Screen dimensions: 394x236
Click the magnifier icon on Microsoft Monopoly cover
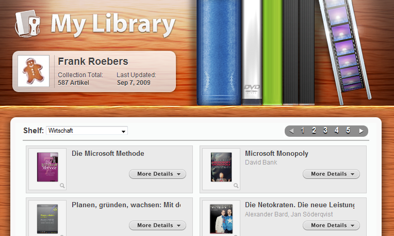coord(236,186)
